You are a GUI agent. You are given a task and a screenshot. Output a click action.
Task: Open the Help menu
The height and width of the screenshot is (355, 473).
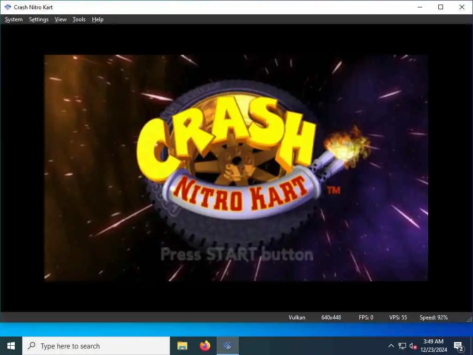97,19
